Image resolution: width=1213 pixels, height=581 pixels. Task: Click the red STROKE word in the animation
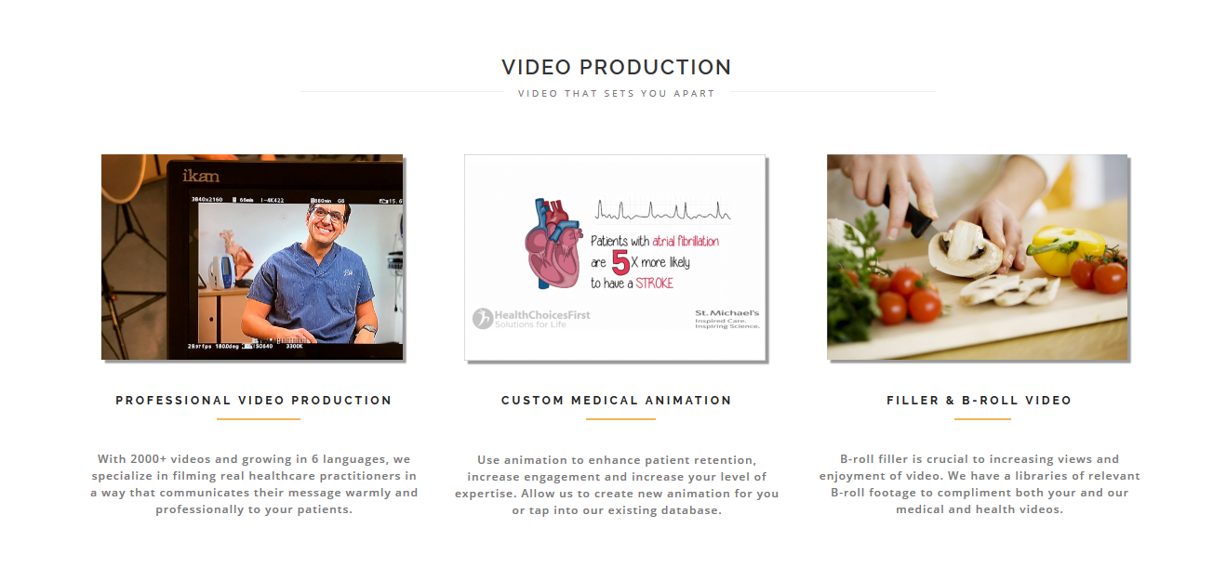pos(655,284)
